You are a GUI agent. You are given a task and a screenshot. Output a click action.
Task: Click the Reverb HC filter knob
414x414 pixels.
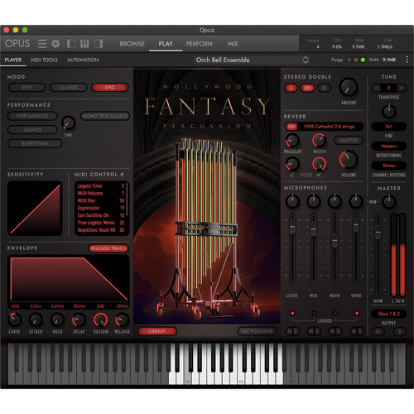point(319,164)
